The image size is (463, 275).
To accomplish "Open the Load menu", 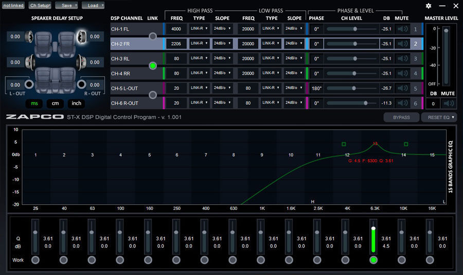I will 93,5.
